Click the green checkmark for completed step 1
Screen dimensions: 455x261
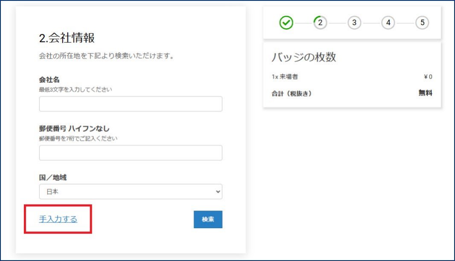pos(286,23)
